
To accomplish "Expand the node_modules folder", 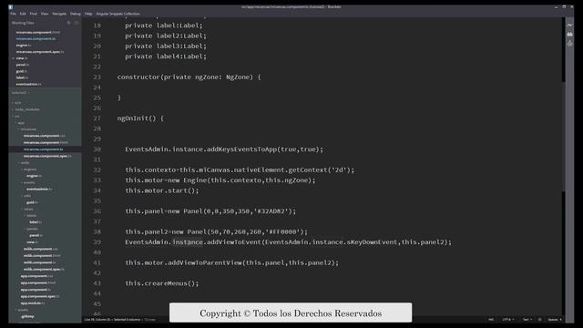I will [26, 109].
